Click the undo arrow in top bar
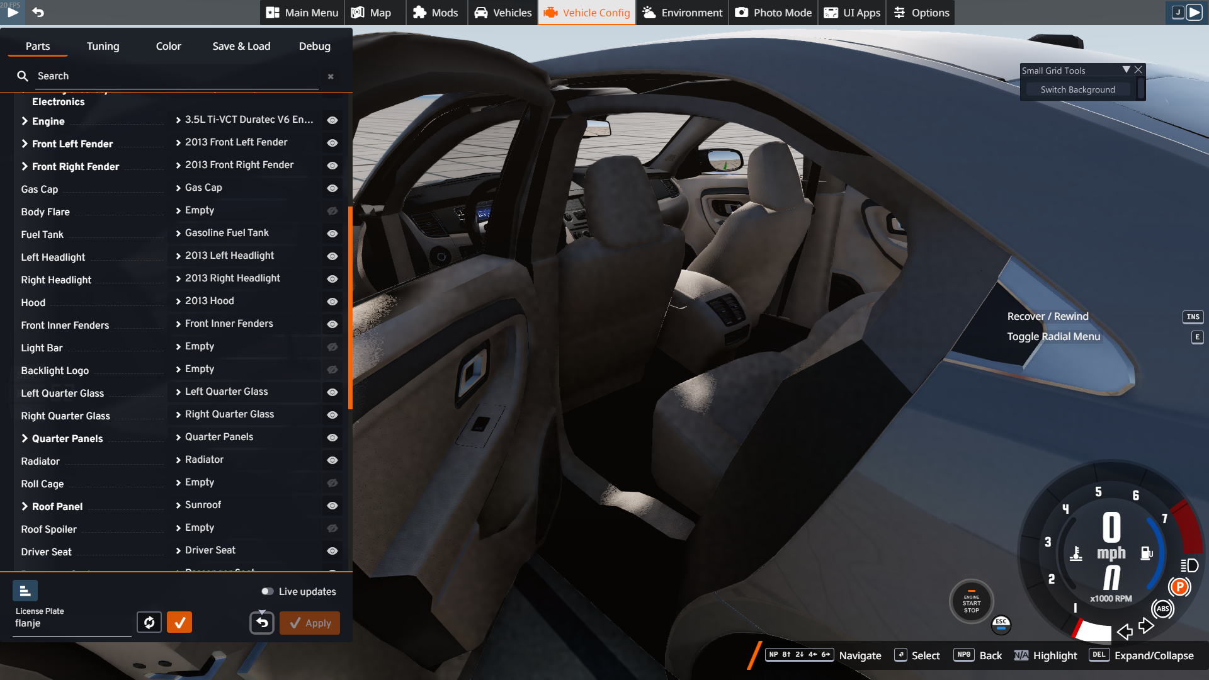Screen dimensions: 1209x680 [38, 12]
